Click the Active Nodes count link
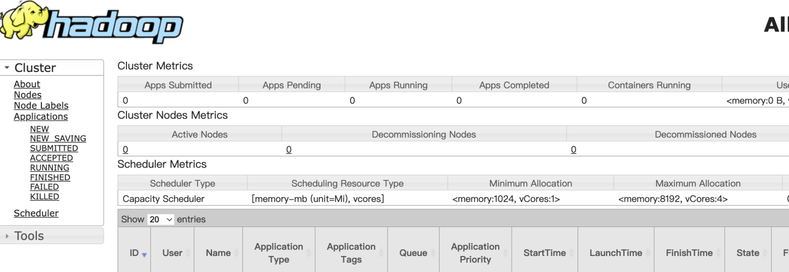Viewport: 789px width, 272px height. coord(125,150)
